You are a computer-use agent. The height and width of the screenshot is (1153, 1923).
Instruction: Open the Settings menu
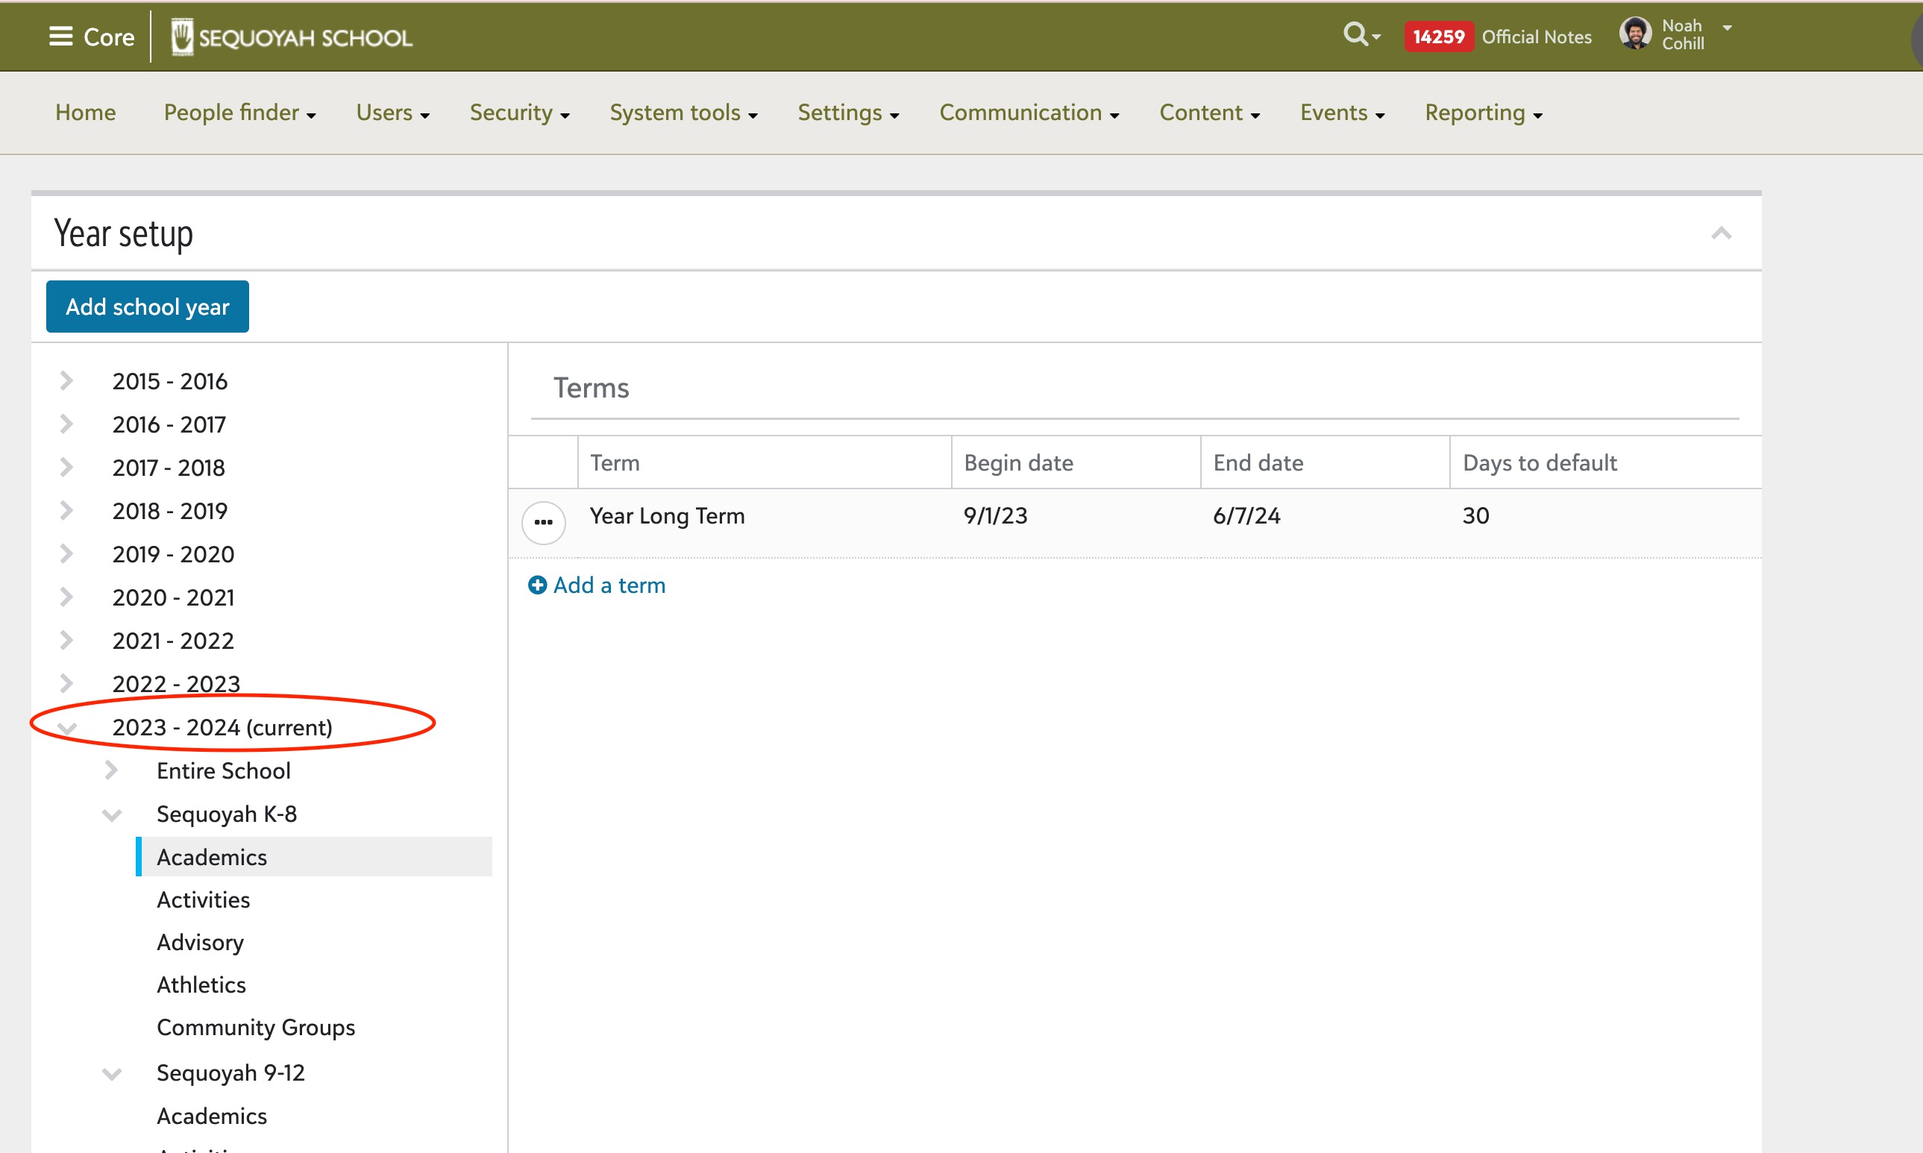[847, 113]
